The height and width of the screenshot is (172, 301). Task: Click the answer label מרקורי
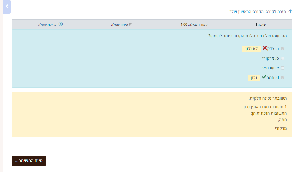[268, 58]
